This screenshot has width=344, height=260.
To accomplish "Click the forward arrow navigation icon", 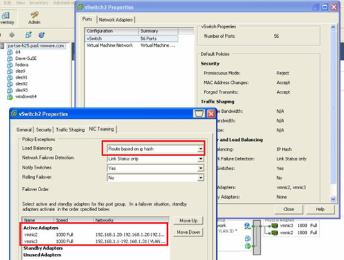I will [12, 35].
